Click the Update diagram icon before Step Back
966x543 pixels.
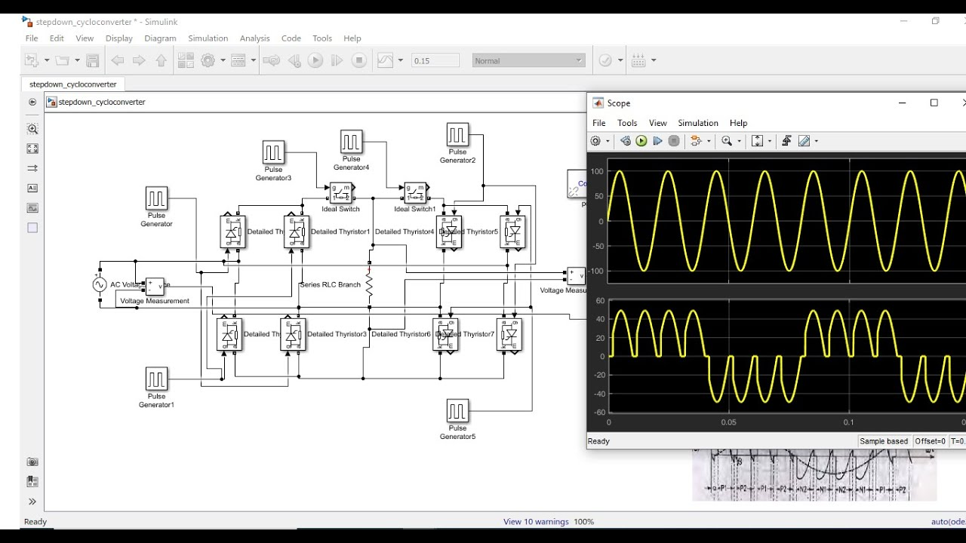(x=272, y=60)
